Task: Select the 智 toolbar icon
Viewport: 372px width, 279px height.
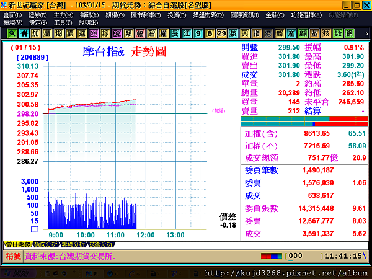Action: [x=152, y=33]
